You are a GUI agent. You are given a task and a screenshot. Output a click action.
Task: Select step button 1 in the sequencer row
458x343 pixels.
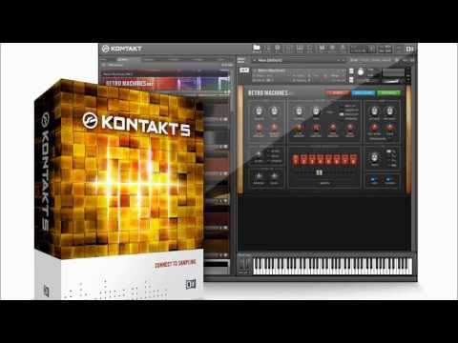pos(296,159)
